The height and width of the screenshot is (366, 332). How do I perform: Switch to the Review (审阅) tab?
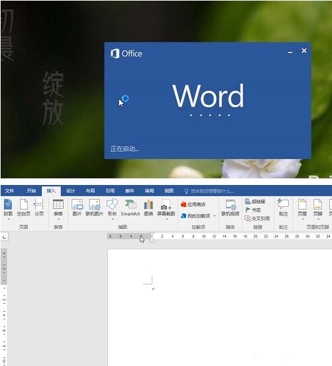click(x=149, y=191)
